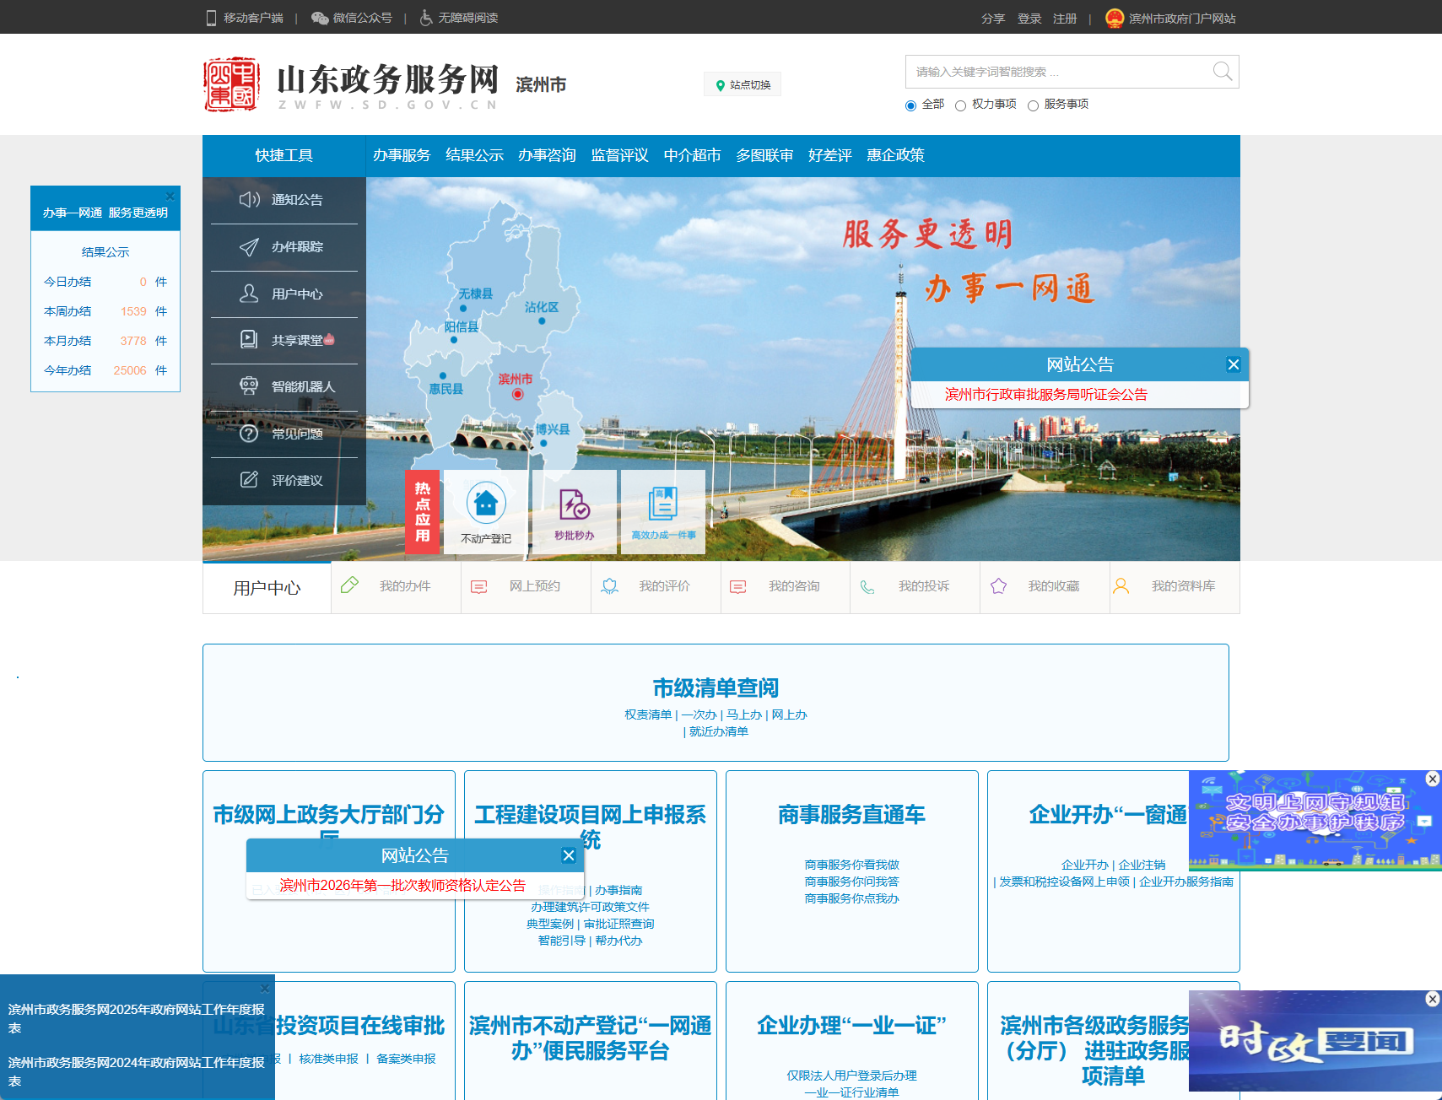Launch the 秒批秒办 quick approval app
This screenshot has height=1100, width=1442.
tap(573, 510)
